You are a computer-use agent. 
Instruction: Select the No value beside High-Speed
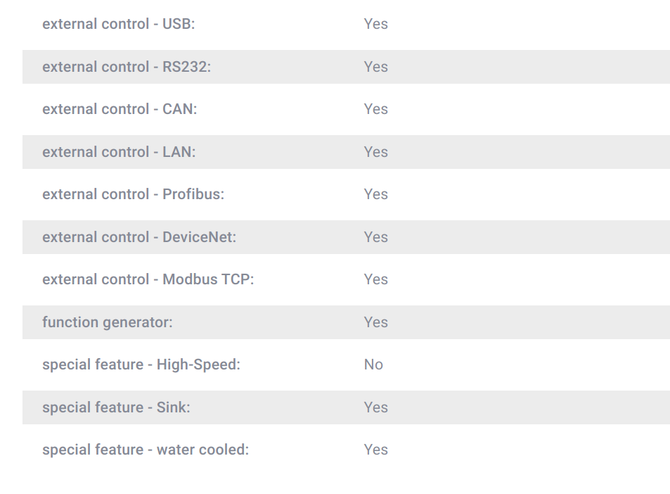pyautogui.click(x=373, y=365)
